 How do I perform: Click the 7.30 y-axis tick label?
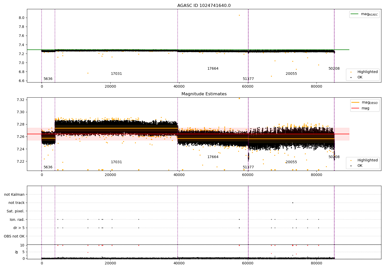pos(21,112)
